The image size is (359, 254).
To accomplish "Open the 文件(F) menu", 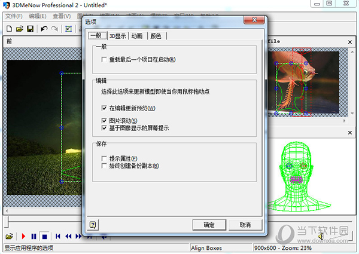I will [x=14, y=16].
